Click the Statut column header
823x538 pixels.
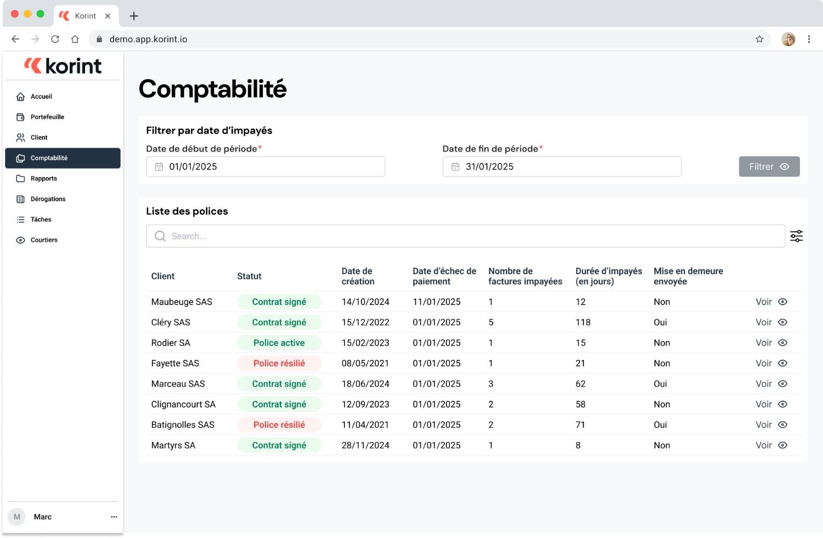(x=249, y=276)
